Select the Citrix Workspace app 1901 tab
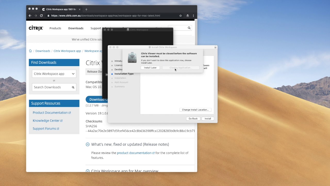 coord(61,9)
